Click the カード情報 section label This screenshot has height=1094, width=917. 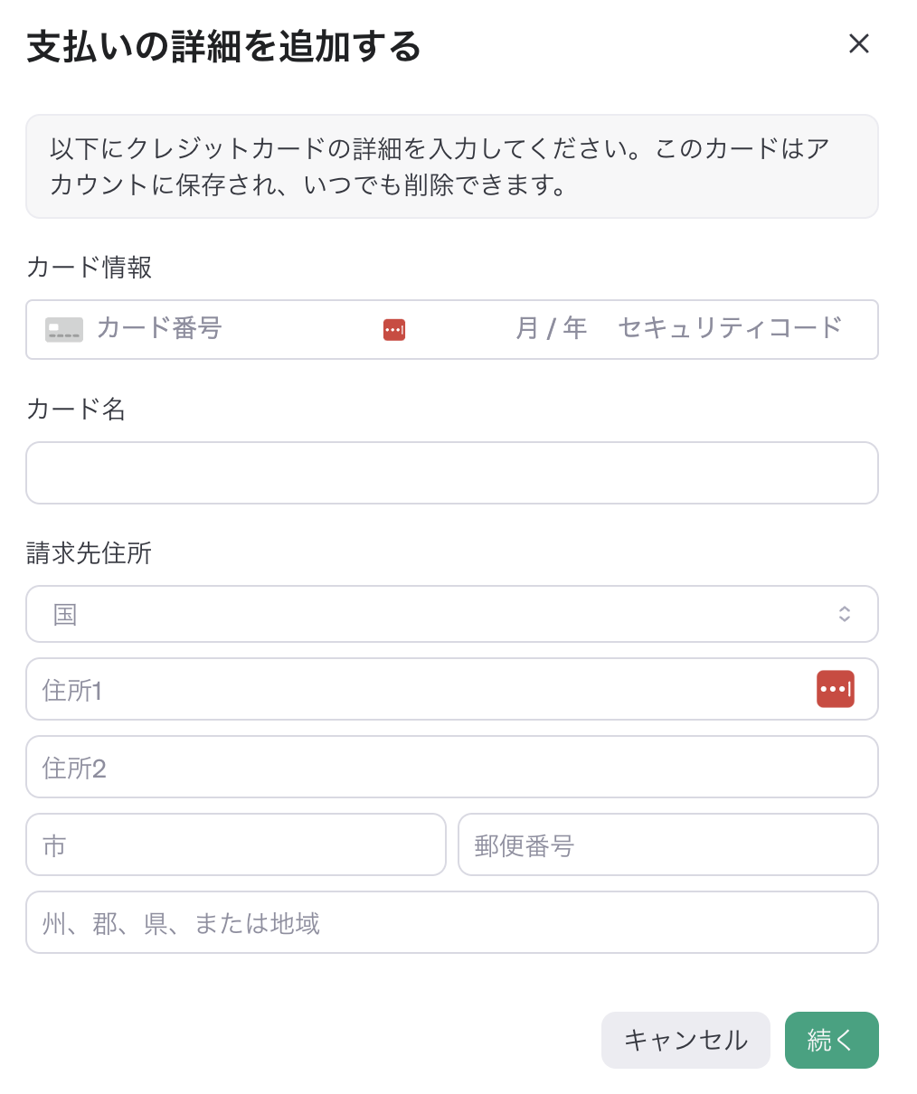click(x=89, y=268)
